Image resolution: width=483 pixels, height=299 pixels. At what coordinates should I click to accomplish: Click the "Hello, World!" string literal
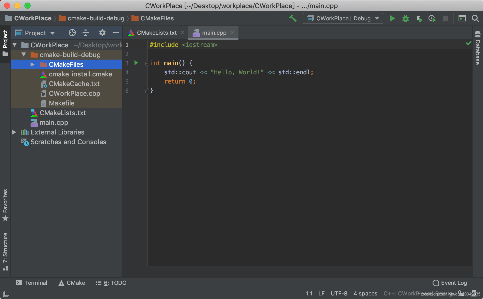(x=237, y=72)
